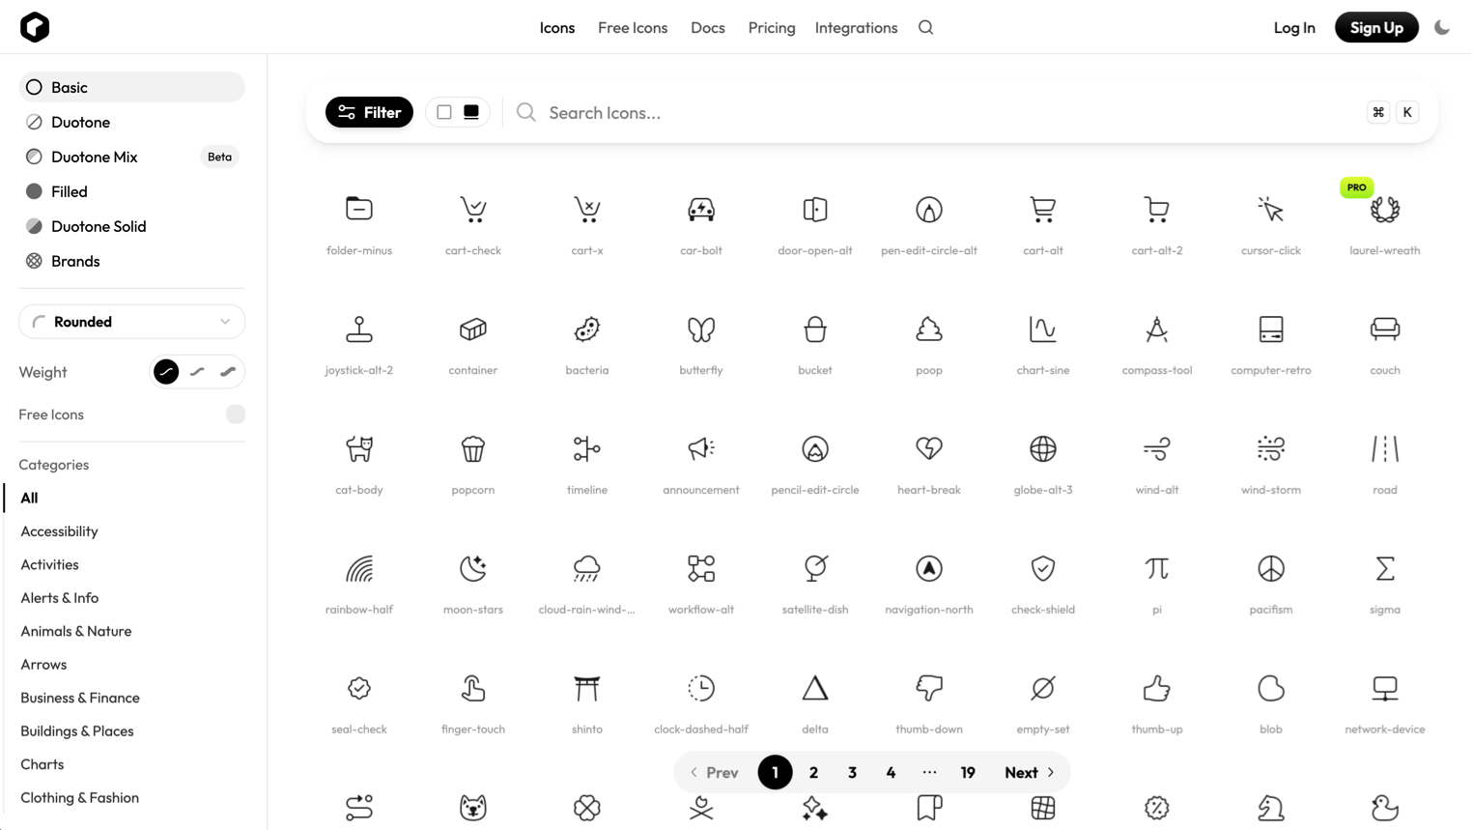Select the compass-tool icon
The height and width of the screenshot is (830, 1473).
click(1157, 329)
